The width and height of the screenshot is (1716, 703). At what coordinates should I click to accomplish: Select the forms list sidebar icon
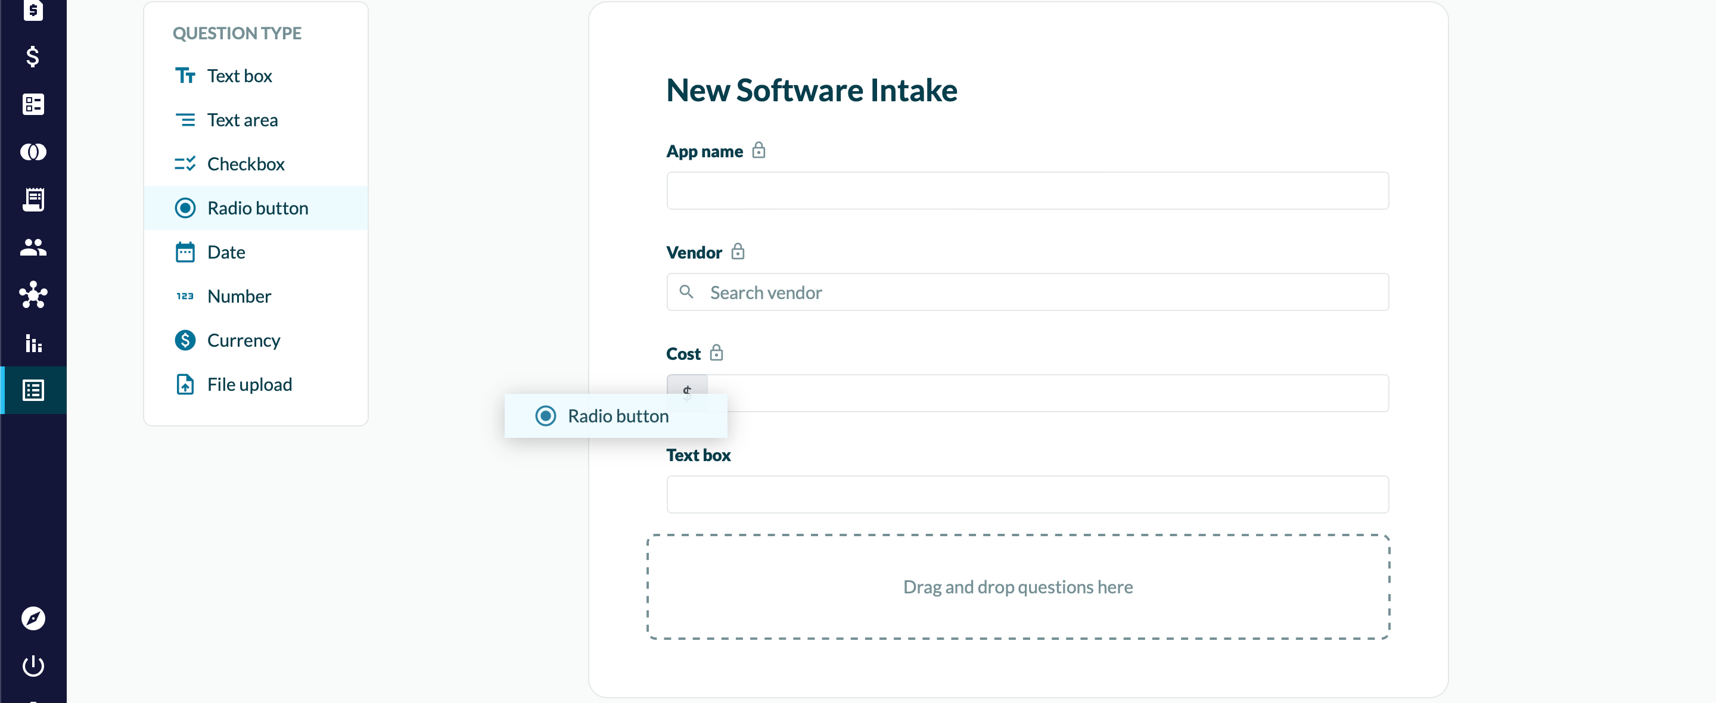point(33,390)
